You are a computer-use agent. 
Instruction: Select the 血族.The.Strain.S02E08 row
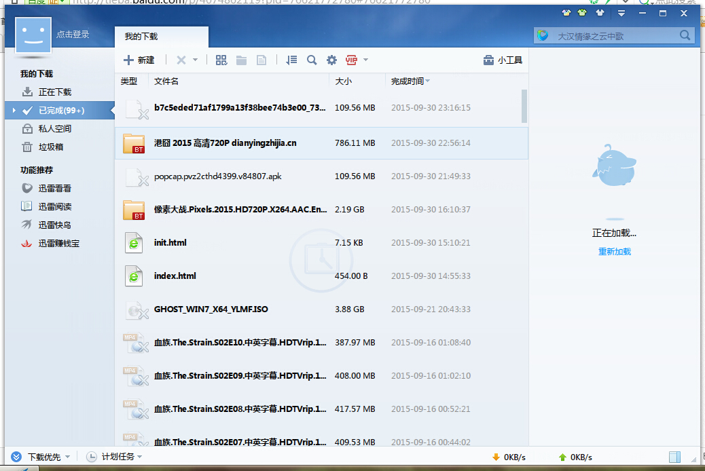click(321, 409)
